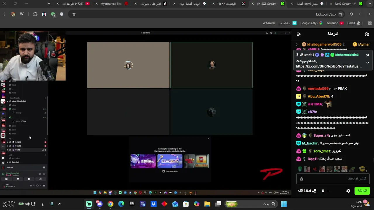
Task: Launch Epic Games from the taskbar
Action: (x=132, y=204)
